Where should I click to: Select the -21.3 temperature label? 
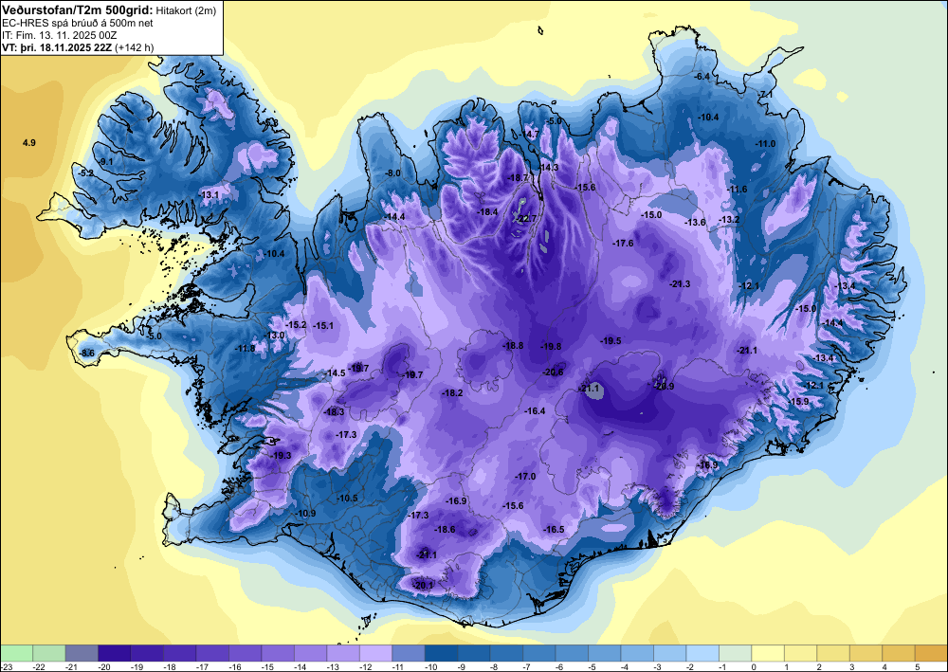(x=680, y=283)
